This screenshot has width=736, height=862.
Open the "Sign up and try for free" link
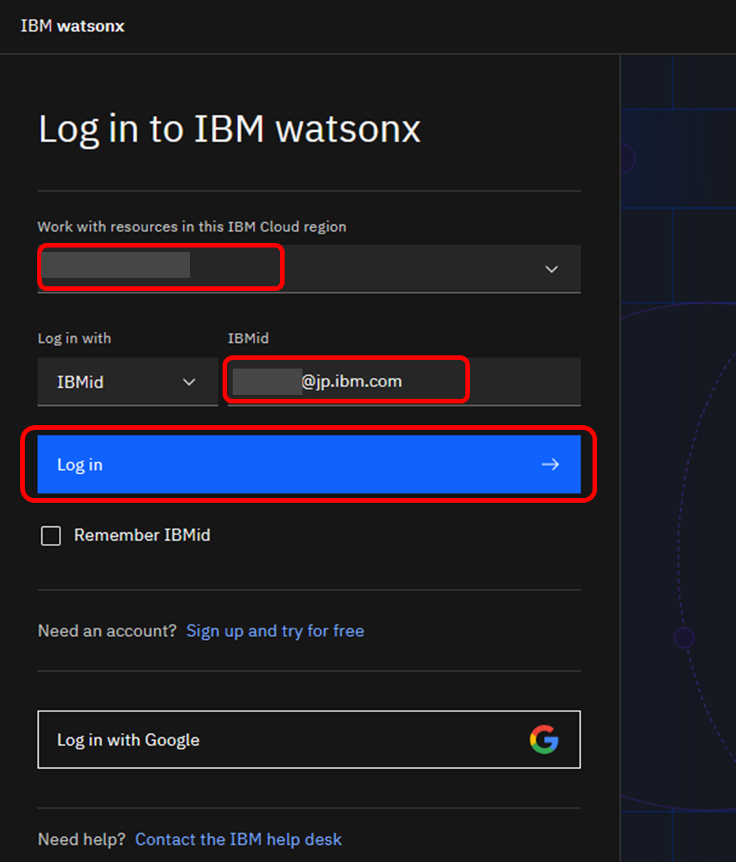coord(275,631)
